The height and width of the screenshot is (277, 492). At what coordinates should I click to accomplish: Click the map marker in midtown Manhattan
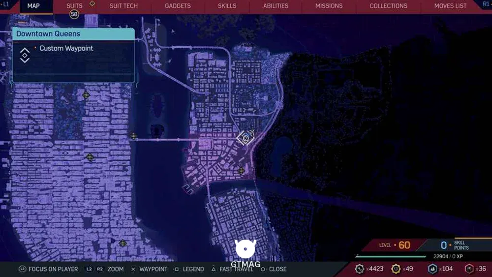[90, 157]
